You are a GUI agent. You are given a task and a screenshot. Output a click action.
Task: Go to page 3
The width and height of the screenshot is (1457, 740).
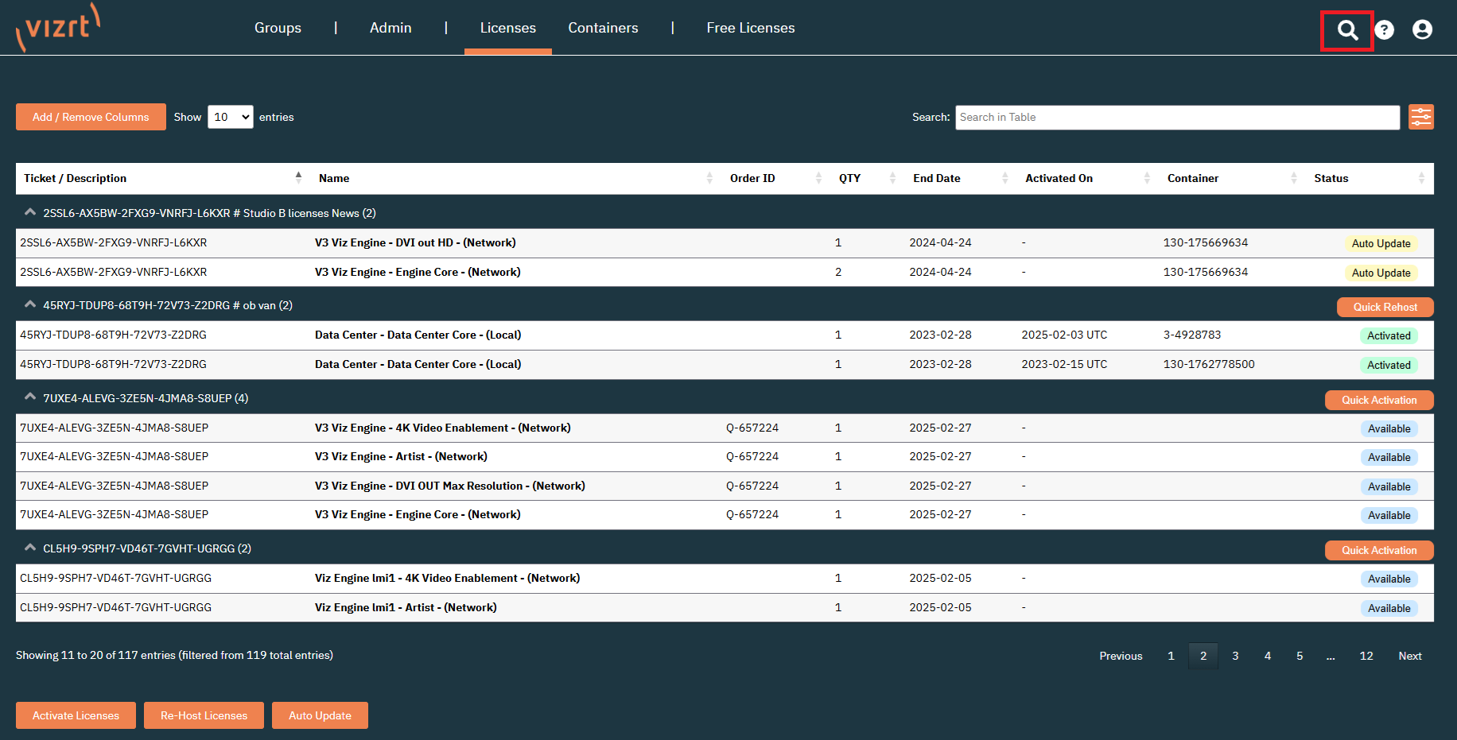pos(1235,656)
